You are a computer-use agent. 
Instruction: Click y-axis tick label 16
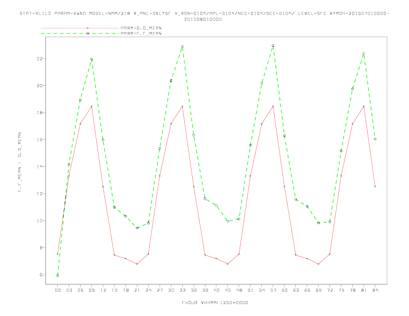[40, 140]
